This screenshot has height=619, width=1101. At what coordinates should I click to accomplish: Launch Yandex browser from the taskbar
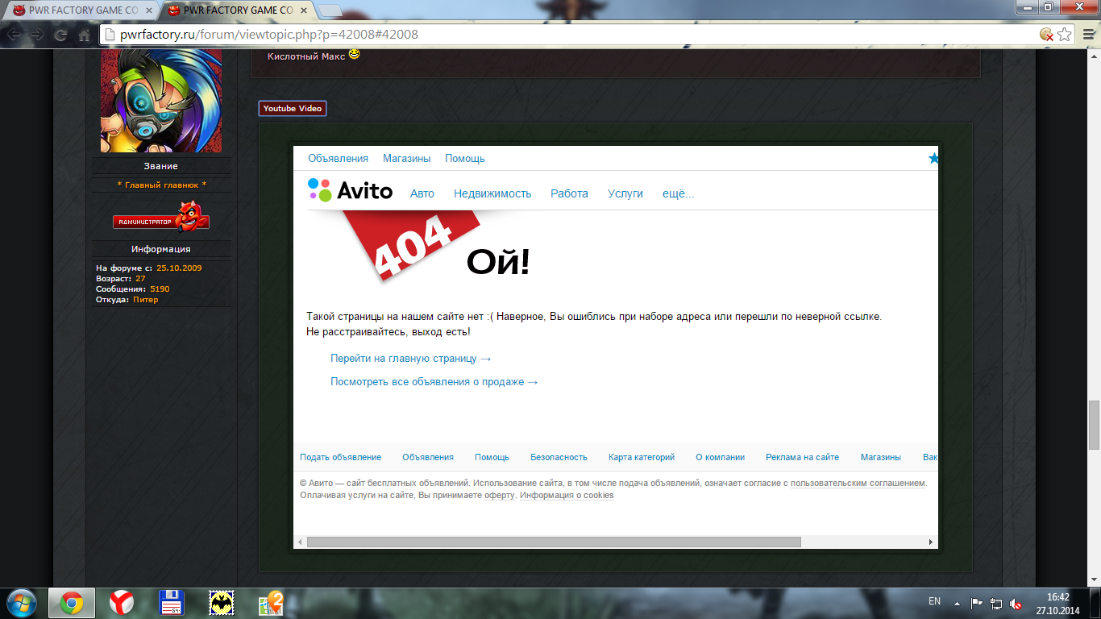[x=123, y=603]
